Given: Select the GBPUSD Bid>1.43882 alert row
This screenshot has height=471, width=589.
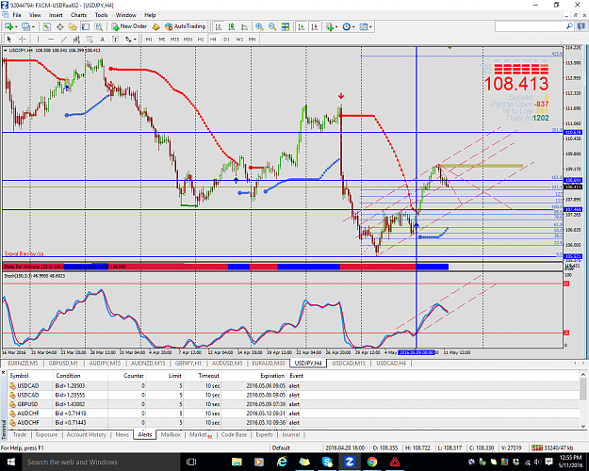Looking at the screenshot, I should (294, 404).
